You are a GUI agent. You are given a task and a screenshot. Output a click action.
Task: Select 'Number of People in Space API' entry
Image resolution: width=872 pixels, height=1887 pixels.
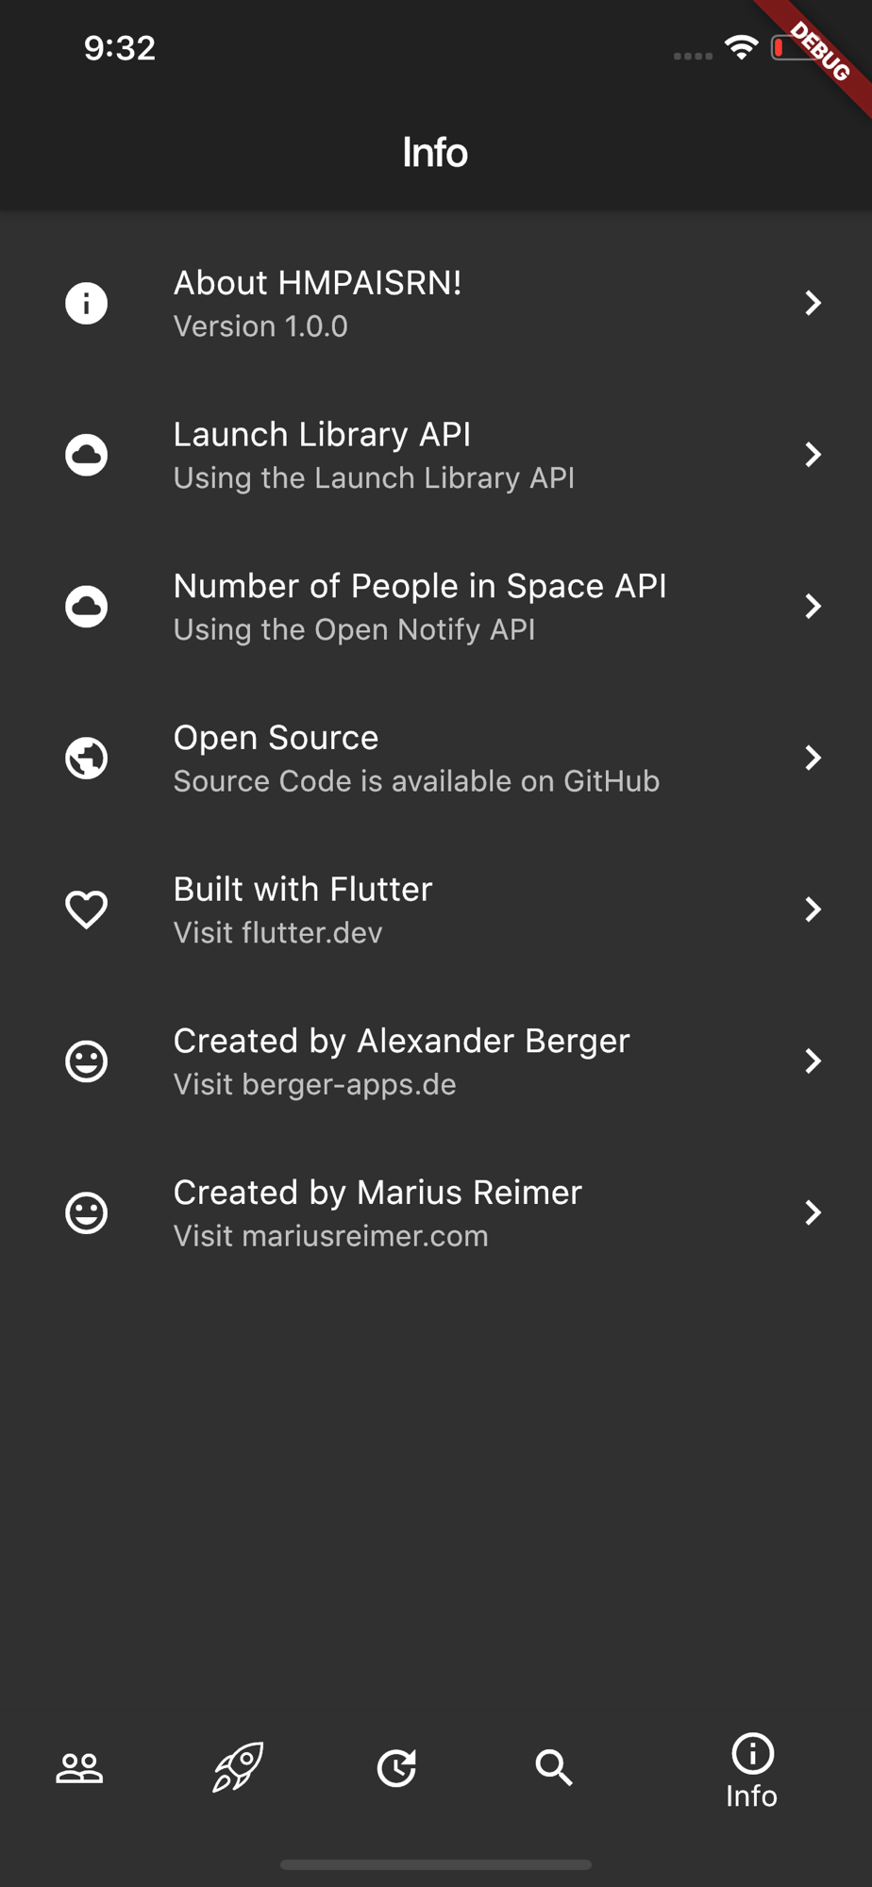coord(420,587)
